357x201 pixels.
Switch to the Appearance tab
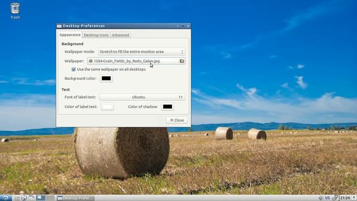click(x=70, y=35)
